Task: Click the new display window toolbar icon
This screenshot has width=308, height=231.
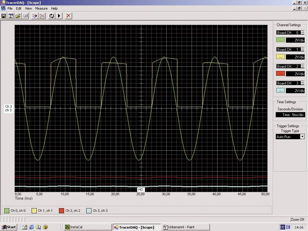Action: (x=11, y=16)
